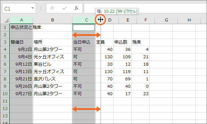Select row 5 header
207x124 pixels.
[x=5, y=57]
